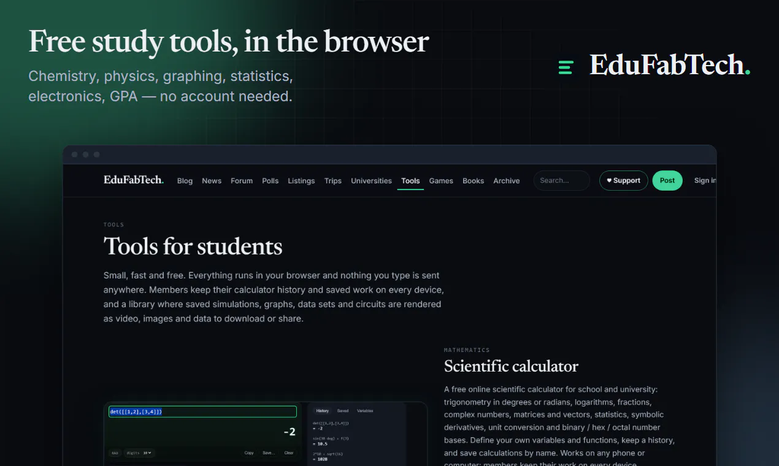Open the Sign in link
This screenshot has width=779, height=466.
tap(705, 180)
